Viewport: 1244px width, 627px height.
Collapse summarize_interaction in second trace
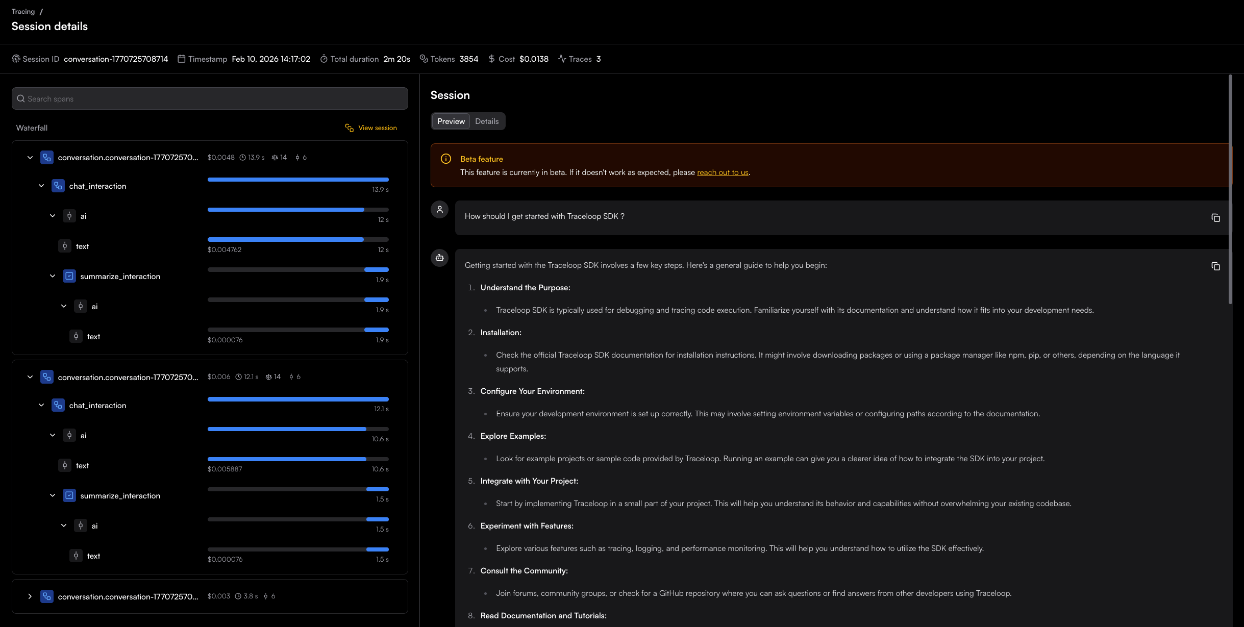53,495
